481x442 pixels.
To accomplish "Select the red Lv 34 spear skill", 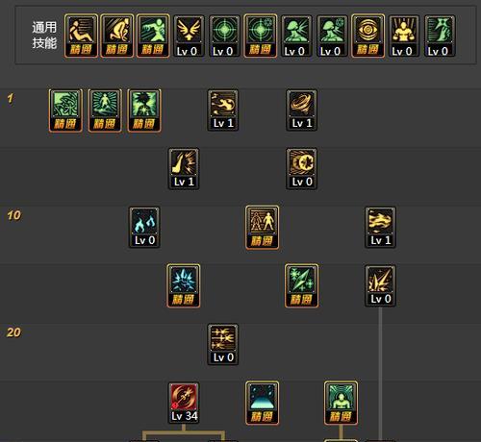I will pyautogui.click(x=184, y=403).
